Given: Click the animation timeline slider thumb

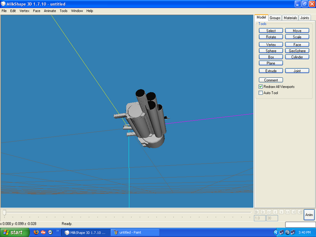Looking at the screenshot, I should coord(4,213).
